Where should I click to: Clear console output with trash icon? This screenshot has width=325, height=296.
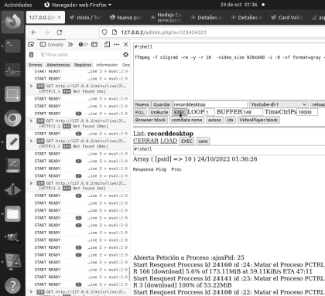click(x=31, y=55)
